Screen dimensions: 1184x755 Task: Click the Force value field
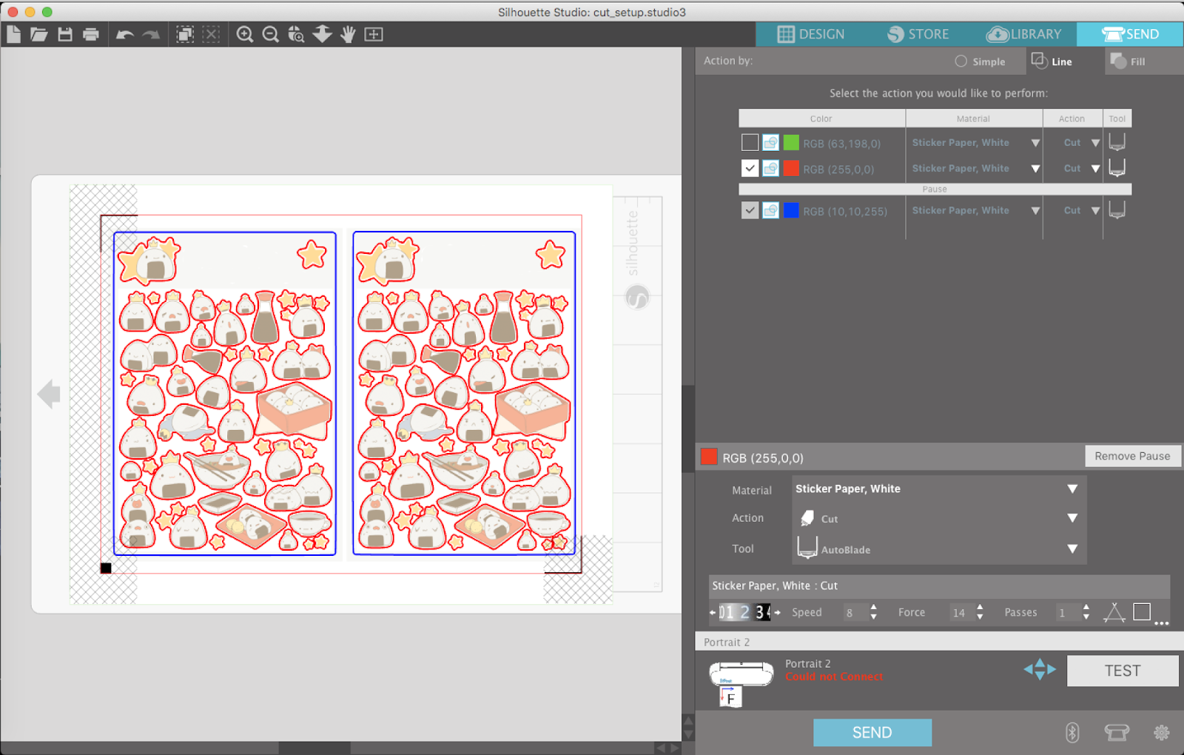click(961, 612)
